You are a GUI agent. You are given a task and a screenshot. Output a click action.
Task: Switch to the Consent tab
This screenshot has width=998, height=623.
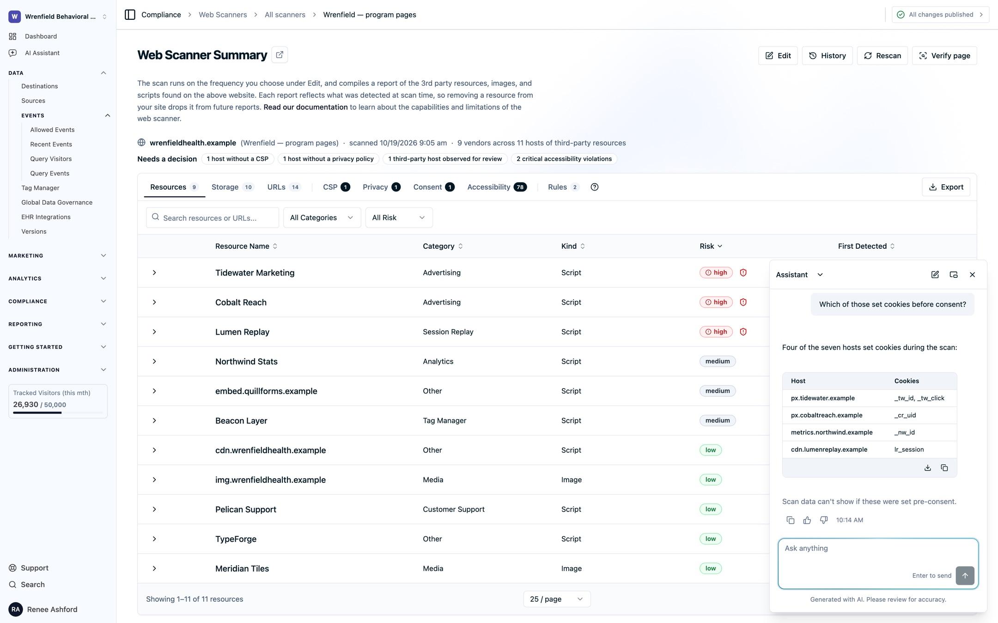coord(433,187)
